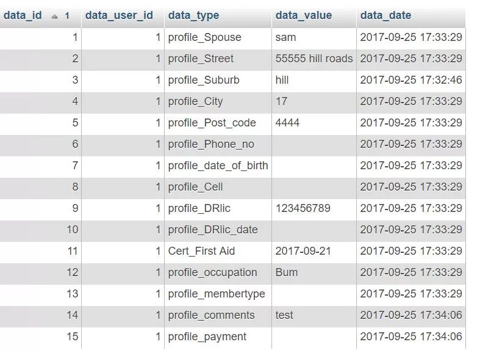Click the data_id 15 cell

(40, 337)
